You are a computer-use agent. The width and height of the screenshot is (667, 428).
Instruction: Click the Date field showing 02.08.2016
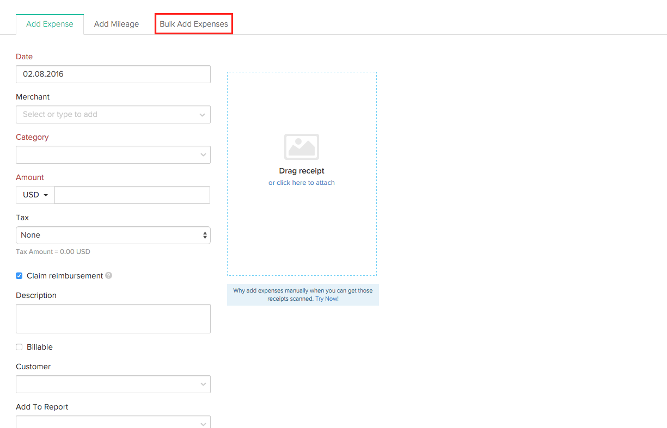[113, 74]
